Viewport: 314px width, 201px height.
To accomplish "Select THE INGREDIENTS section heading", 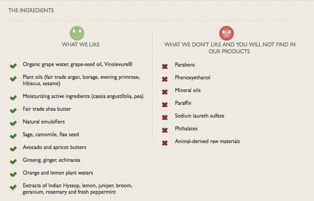I will tap(31, 10).
